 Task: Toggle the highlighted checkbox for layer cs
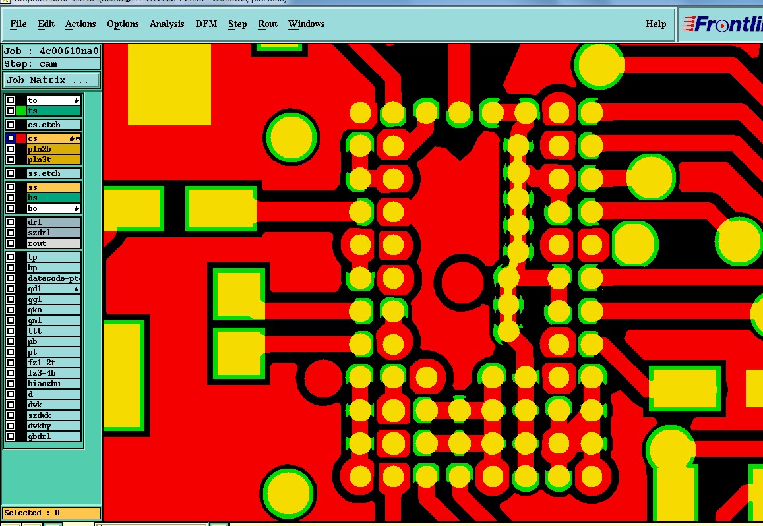(11, 138)
